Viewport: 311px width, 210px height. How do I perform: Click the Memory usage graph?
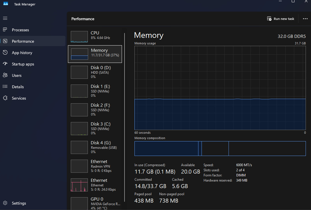(220, 88)
